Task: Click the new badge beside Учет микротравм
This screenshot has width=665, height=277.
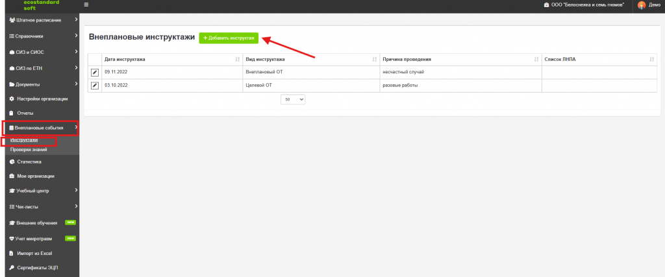Action: click(x=70, y=239)
